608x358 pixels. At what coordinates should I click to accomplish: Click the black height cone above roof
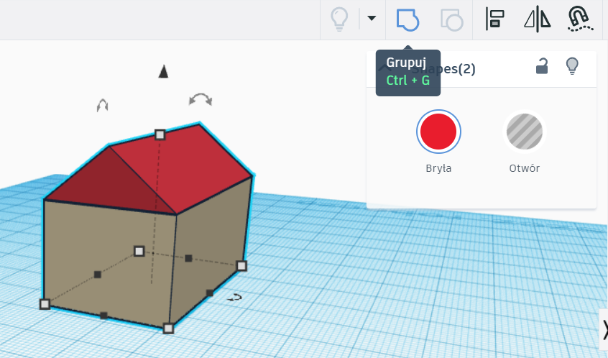pos(163,72)
